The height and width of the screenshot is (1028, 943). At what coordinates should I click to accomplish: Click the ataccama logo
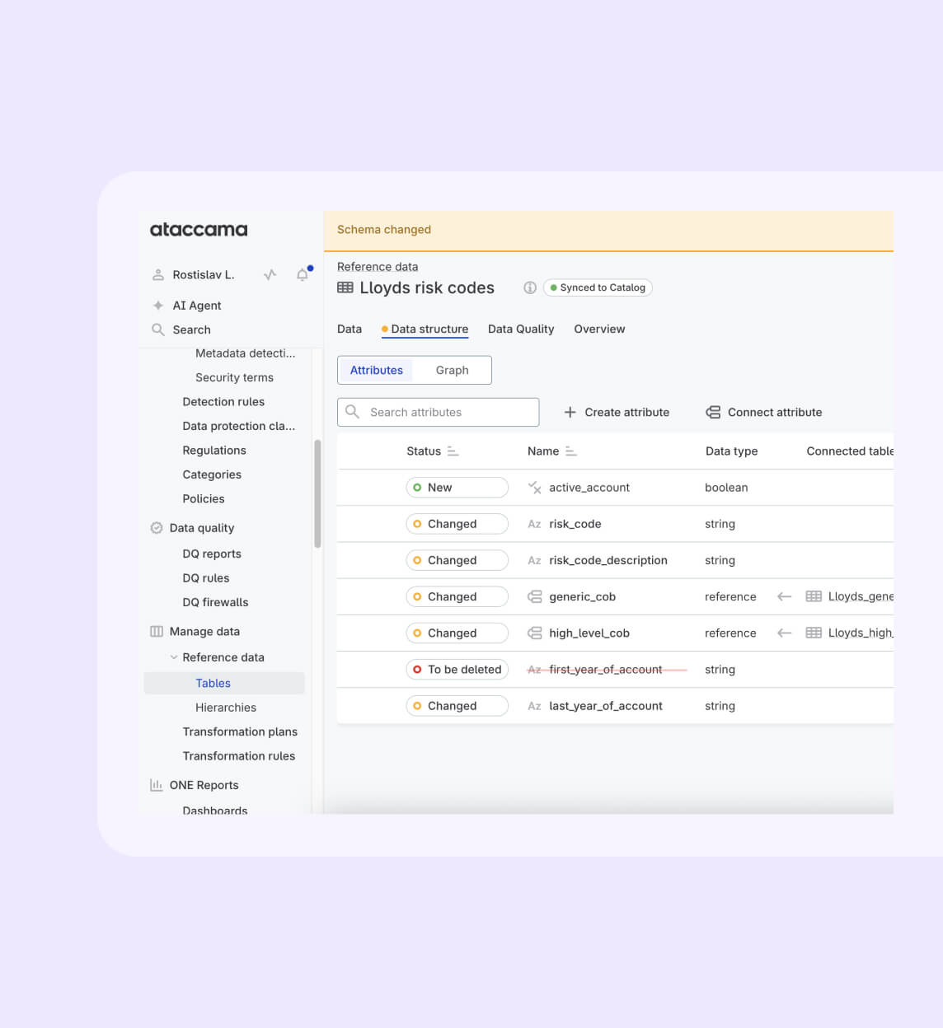[x=199, y=230]
